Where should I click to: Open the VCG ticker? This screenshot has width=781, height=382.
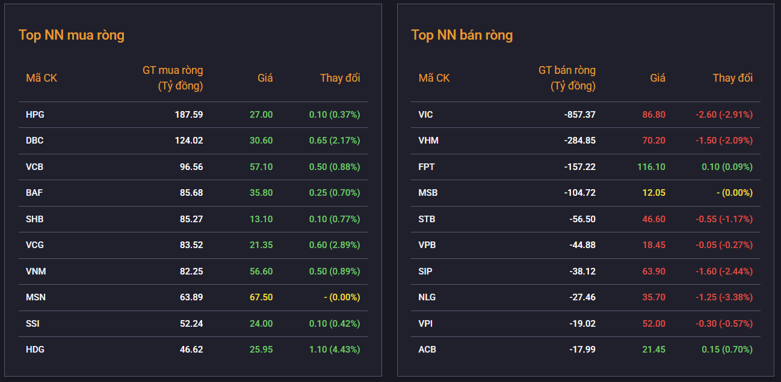point(35,245)
